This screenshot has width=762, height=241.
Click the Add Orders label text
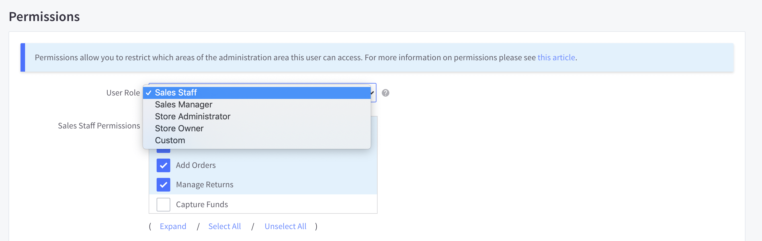(x=196, y=165)
